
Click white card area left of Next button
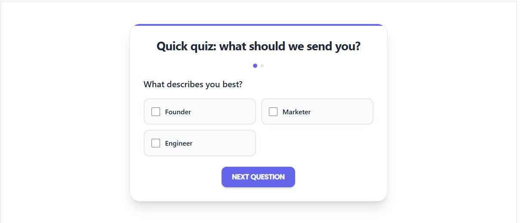pos(181,177)
